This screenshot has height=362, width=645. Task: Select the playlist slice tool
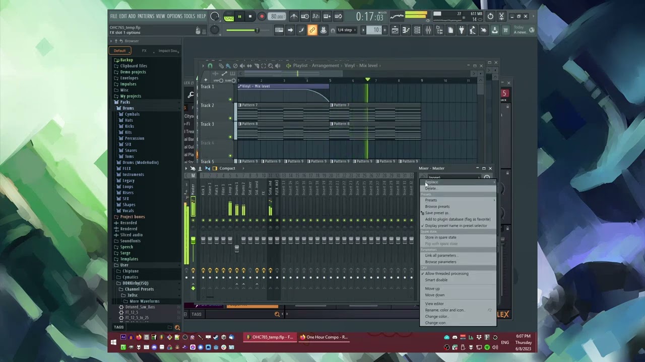click(x=256, y=66)
